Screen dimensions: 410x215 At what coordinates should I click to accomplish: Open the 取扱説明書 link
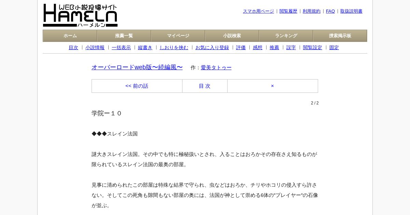pos(351,11)
